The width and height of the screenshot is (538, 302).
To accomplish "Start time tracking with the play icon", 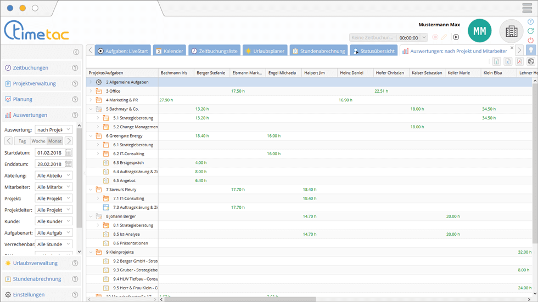I will coord(456,37).
